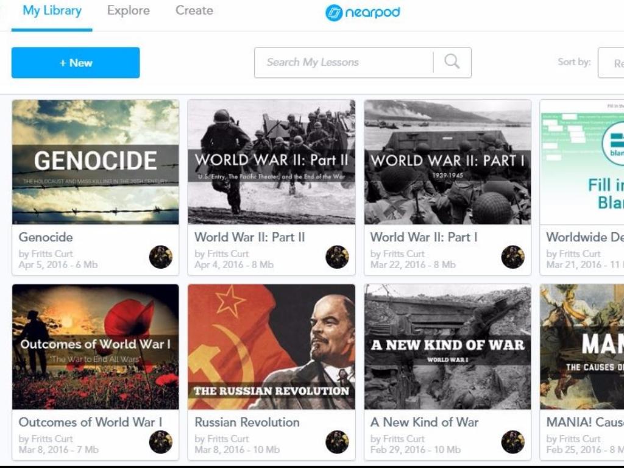The width and height of the screenshot is (624, 468).
Task: Open the Sort by dropdown
Action: 611,63
